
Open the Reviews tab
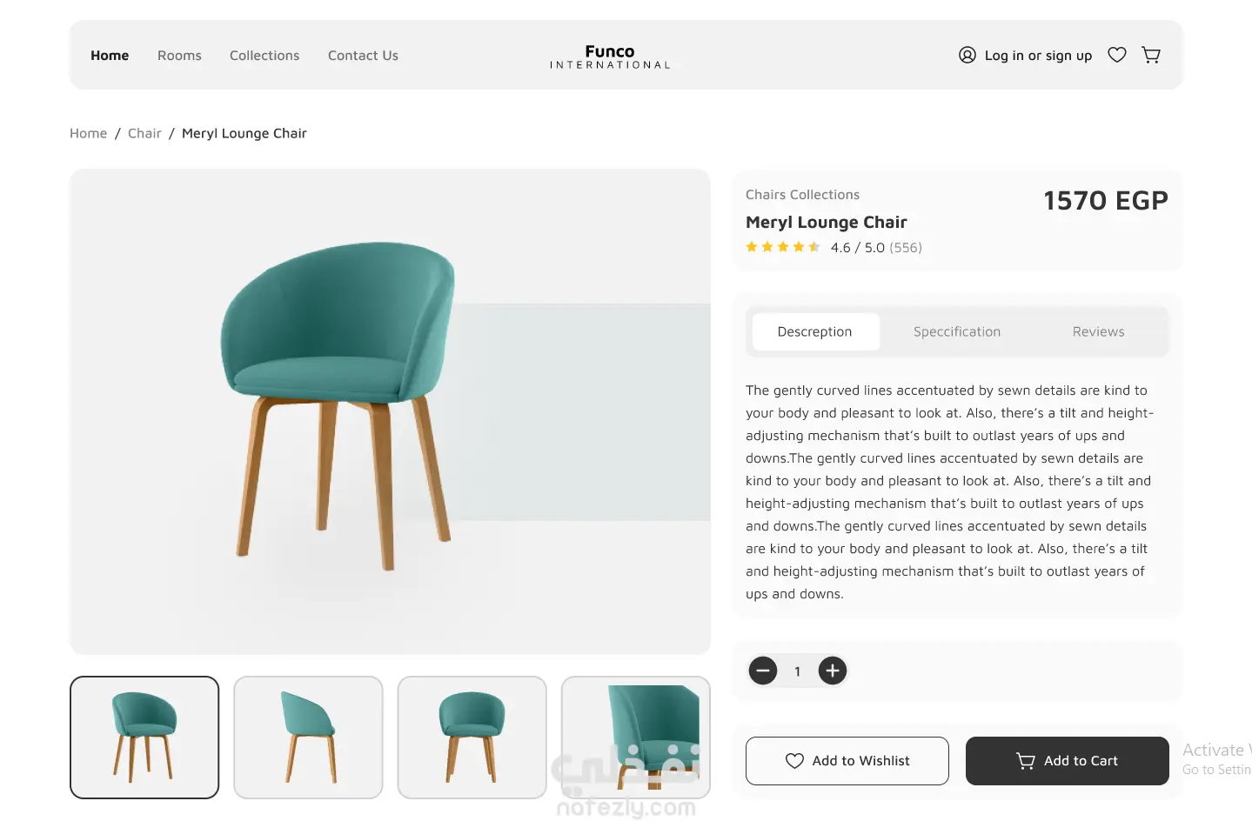coord(1098,332)
